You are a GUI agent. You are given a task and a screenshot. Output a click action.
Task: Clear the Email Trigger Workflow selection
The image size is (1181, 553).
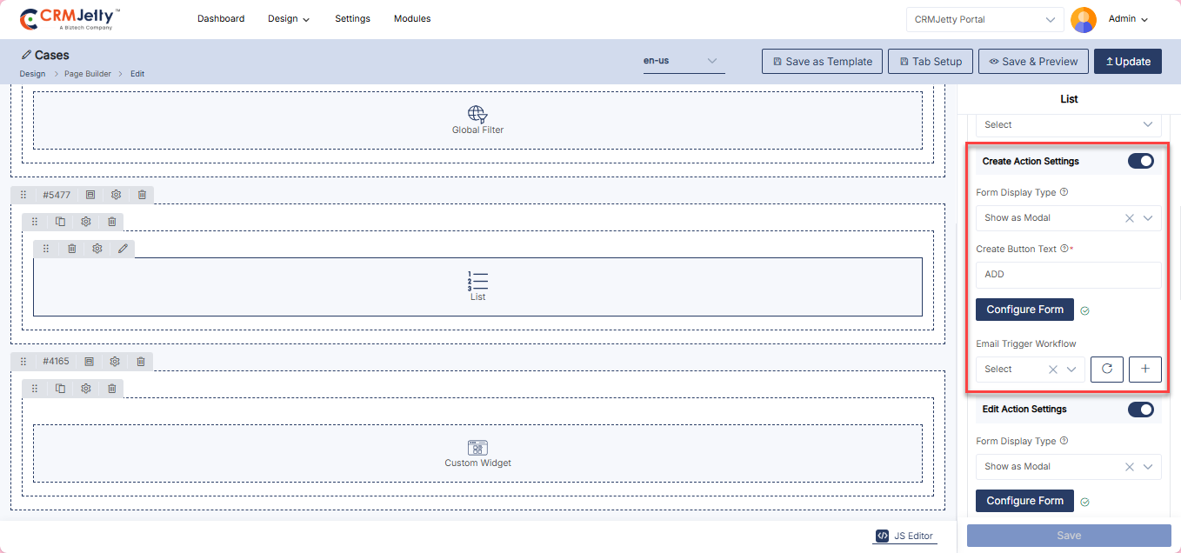coord(1052,370)
